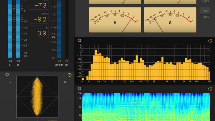This screenshot has height=121, width=215.
Task: Click the S VU meter
Action: [x=170, y=20]
